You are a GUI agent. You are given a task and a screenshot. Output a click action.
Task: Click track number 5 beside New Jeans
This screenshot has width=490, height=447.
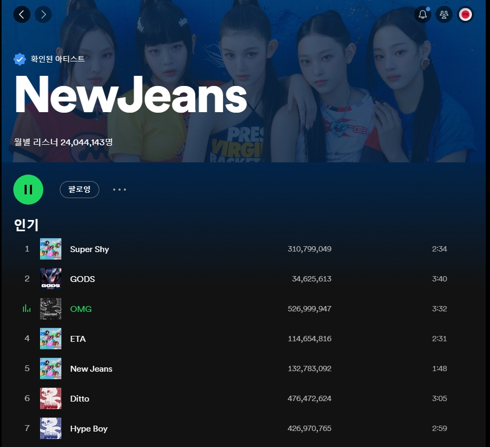[27, 368]
